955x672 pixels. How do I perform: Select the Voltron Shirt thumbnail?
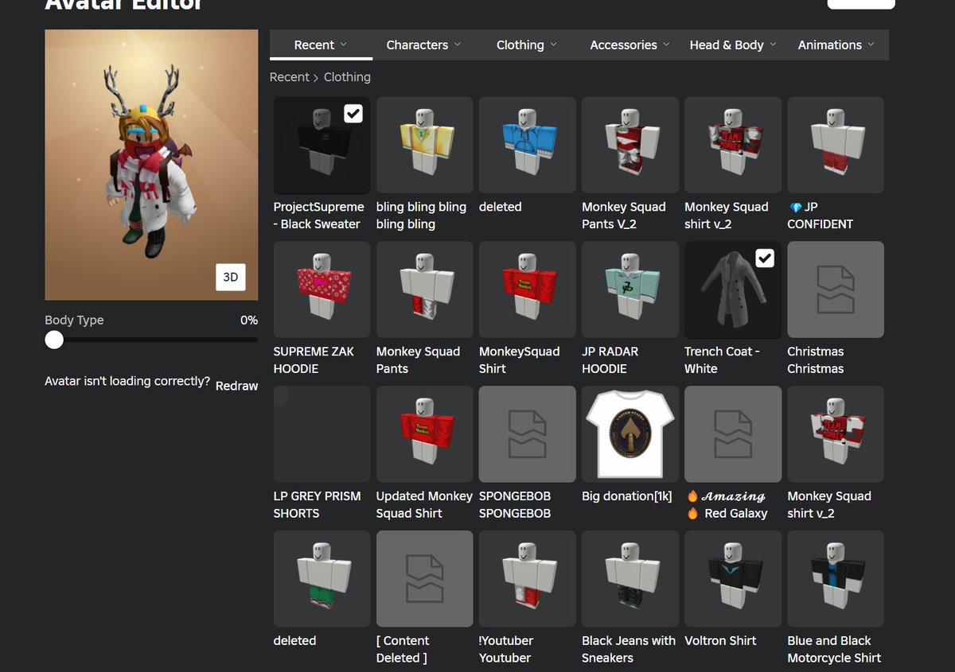pyautogui.click(x=733, y=580)
